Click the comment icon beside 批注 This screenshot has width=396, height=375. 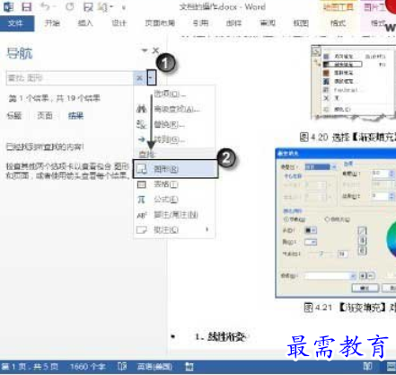click(x=141, y=230)
